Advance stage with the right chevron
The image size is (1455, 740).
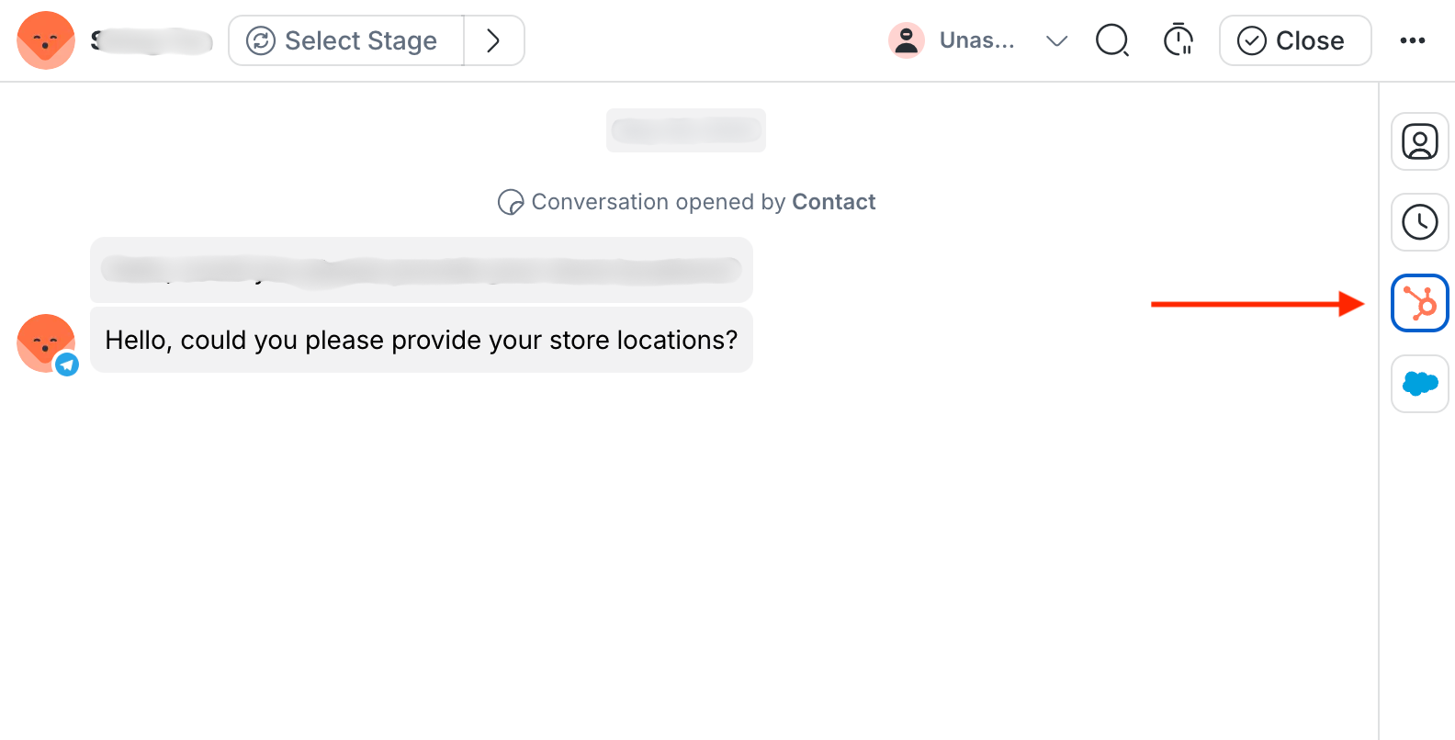493,40
